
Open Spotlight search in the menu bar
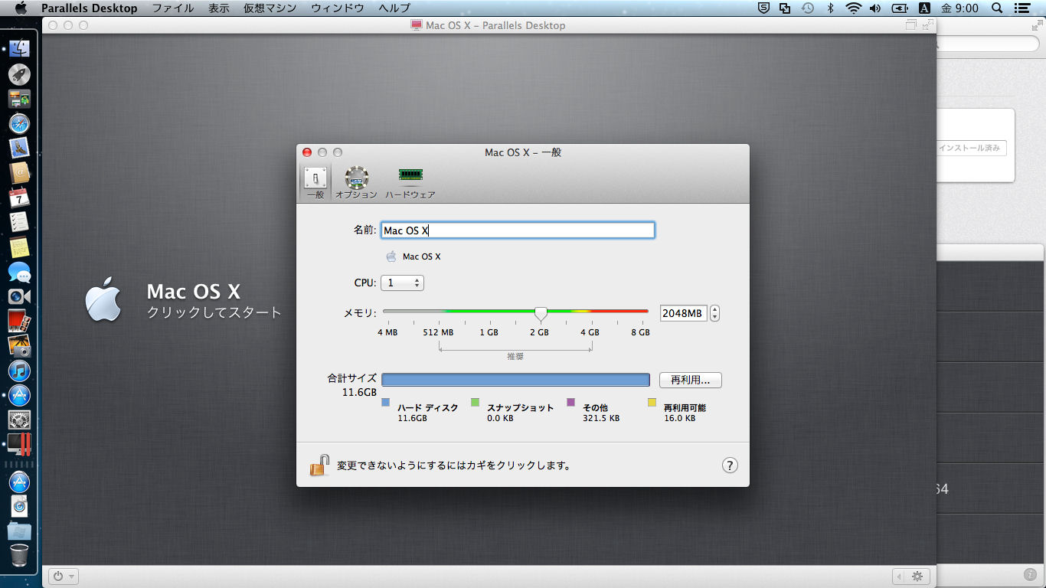[x=997, y=8]
